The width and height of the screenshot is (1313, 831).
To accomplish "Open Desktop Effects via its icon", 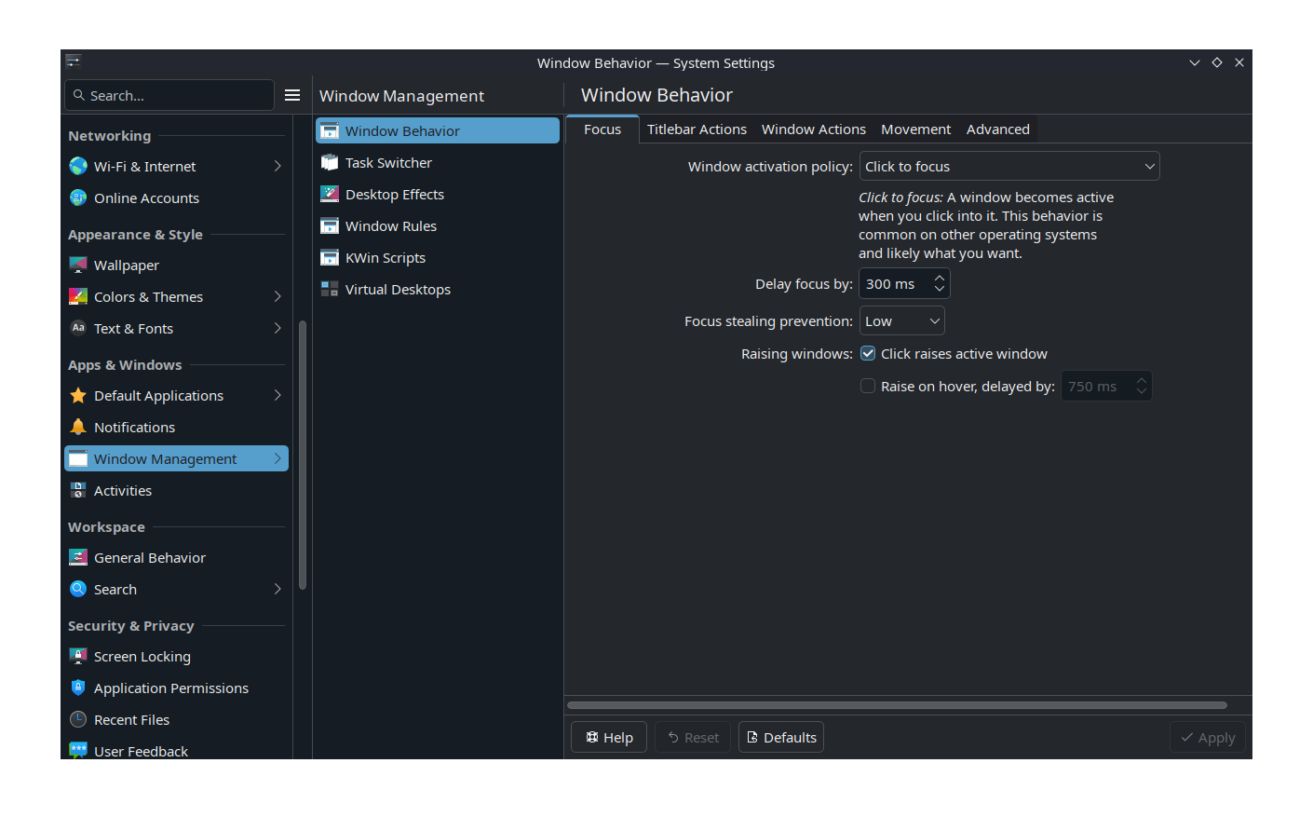I will (x=330, y=195).
